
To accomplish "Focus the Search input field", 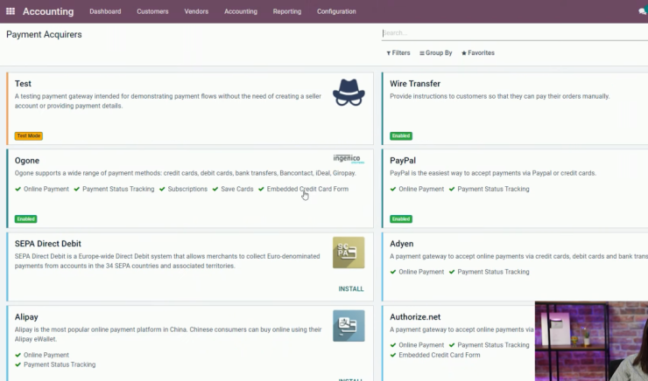I will click(515, 33).
